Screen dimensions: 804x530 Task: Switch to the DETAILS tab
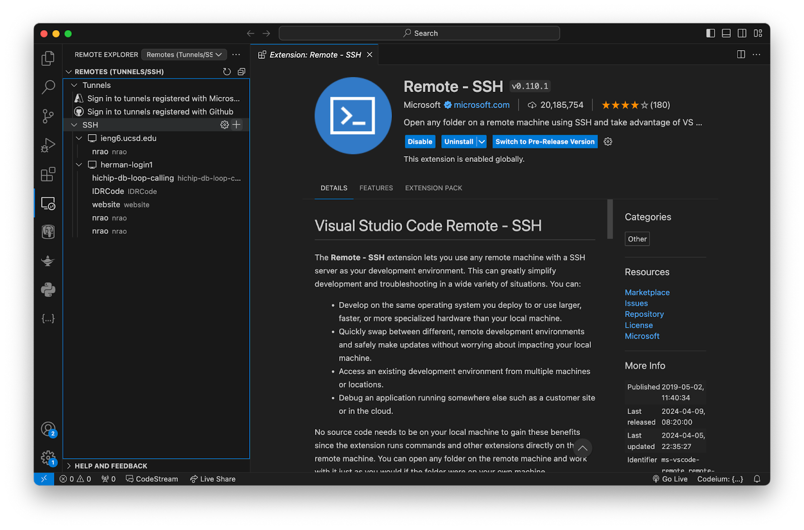334,188
